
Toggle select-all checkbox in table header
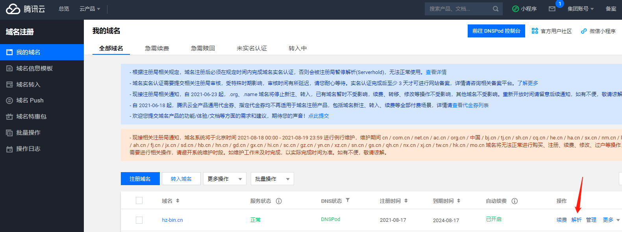point(139,200)
